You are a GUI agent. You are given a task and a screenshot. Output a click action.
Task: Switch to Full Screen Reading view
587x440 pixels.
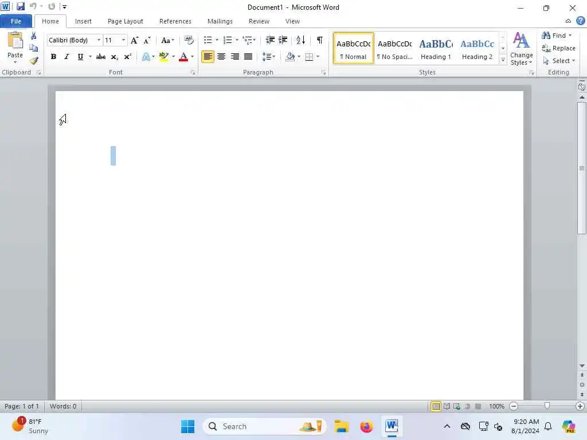(x=447, y=406)
